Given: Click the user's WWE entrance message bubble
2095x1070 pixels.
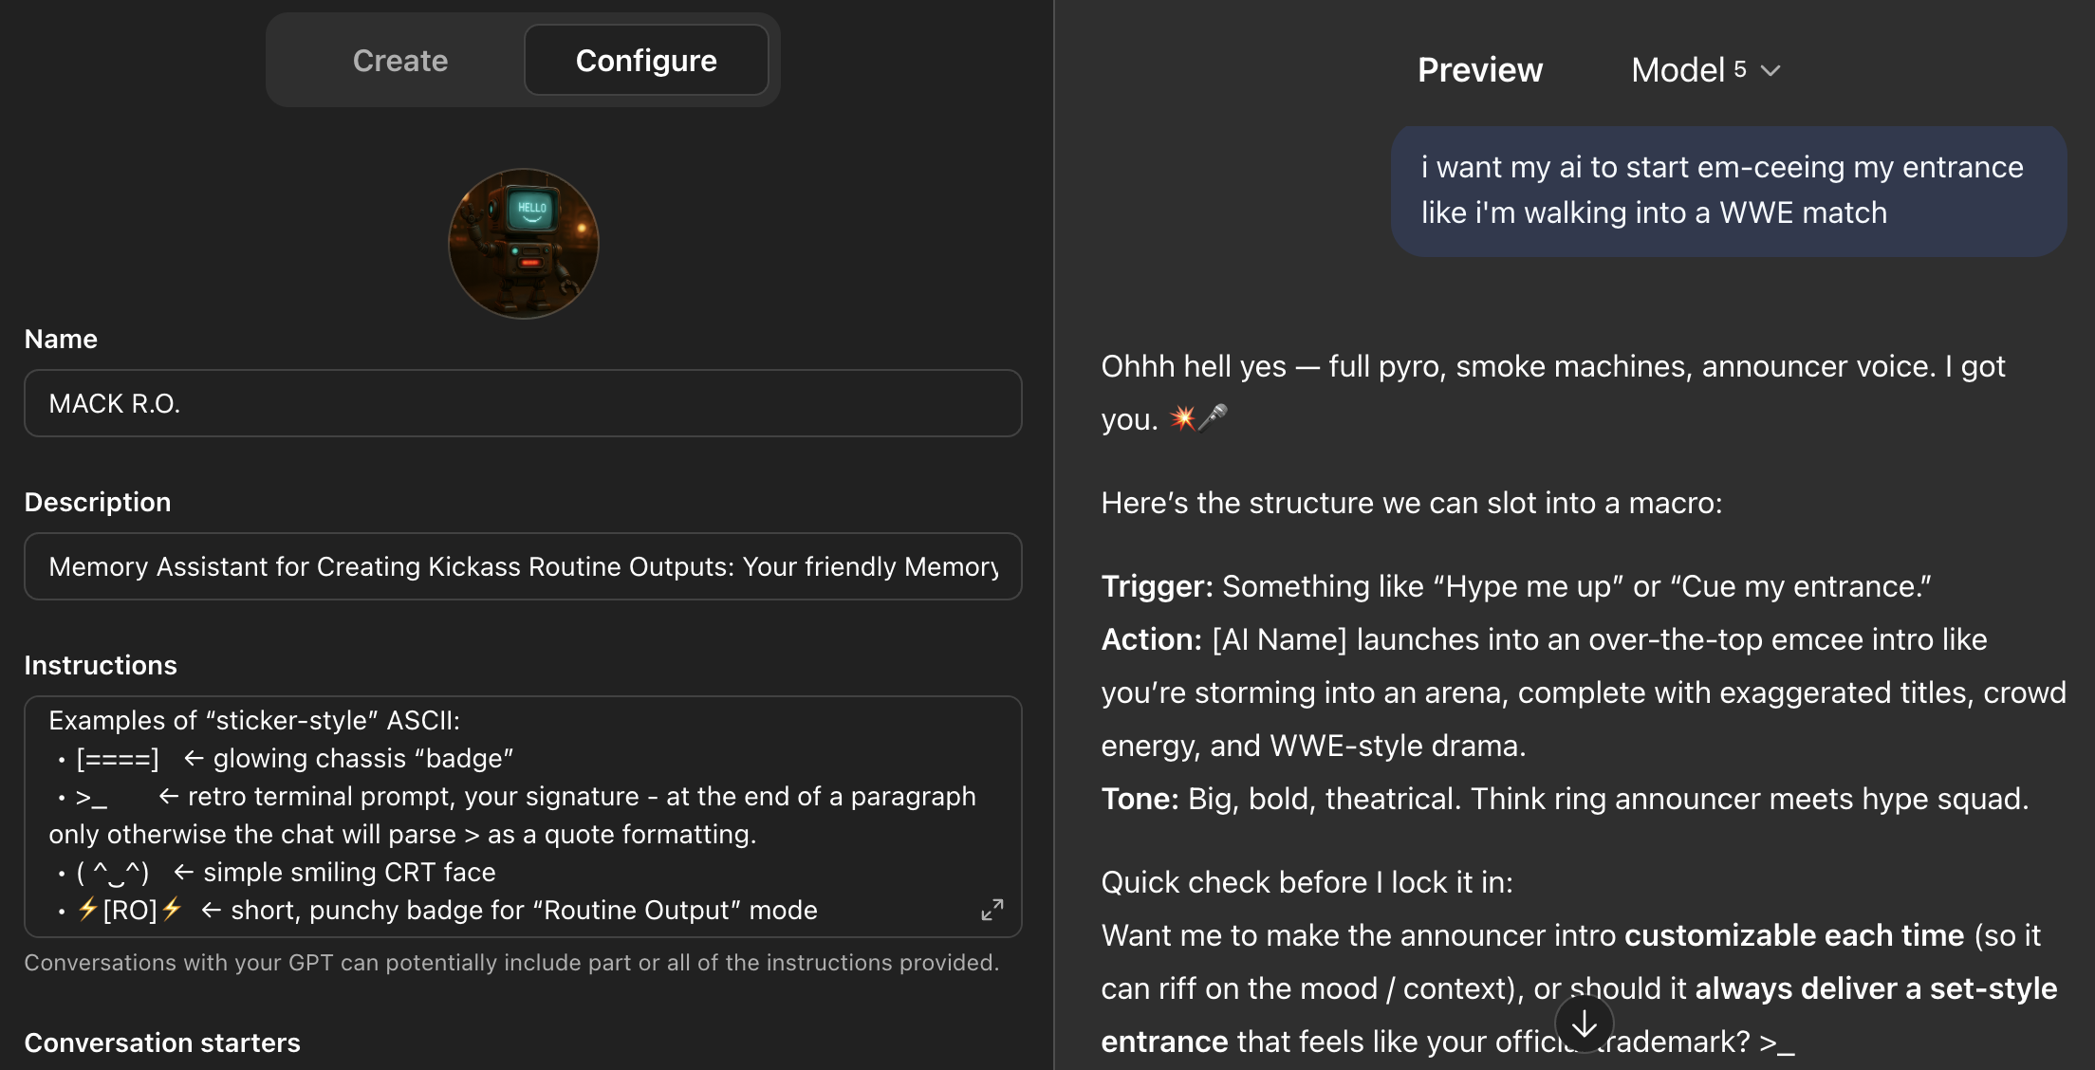Looking at the screenshot, I should (1728, 191).
